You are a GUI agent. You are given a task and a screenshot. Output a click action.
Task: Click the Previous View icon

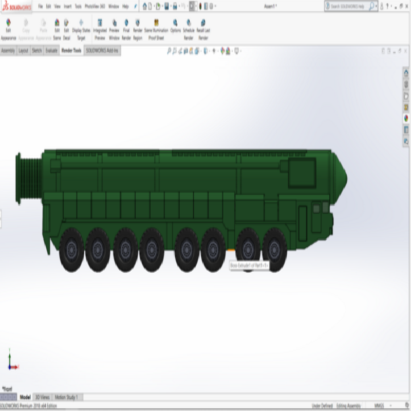tap(180, 51)
